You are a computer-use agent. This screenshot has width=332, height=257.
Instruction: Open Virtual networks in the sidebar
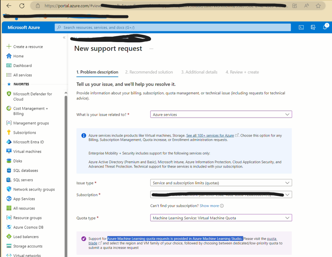[x=27, y=255]
